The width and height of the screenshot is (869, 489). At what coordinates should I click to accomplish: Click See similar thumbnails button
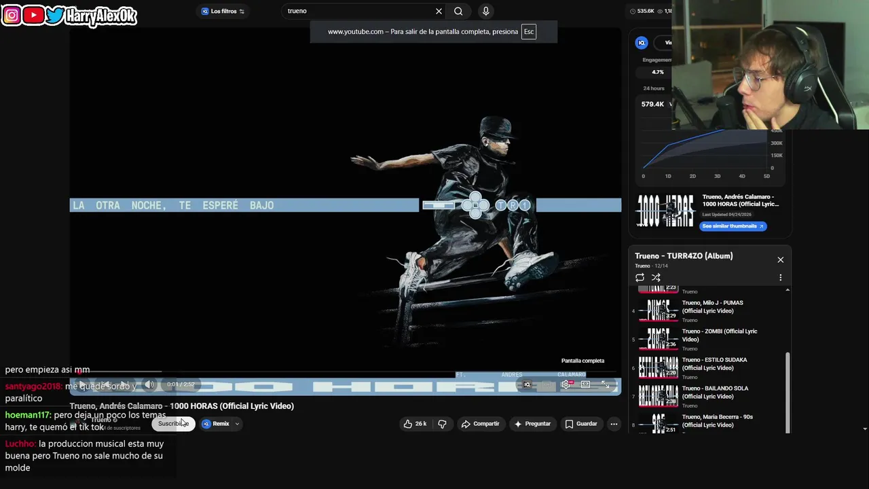point(733,226)
